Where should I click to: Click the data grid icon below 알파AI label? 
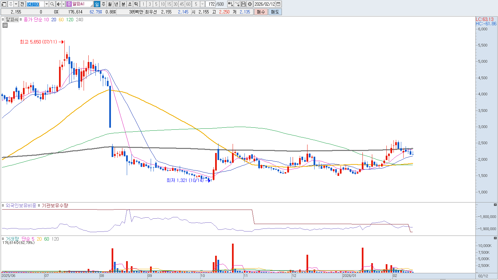click(5, 25)
